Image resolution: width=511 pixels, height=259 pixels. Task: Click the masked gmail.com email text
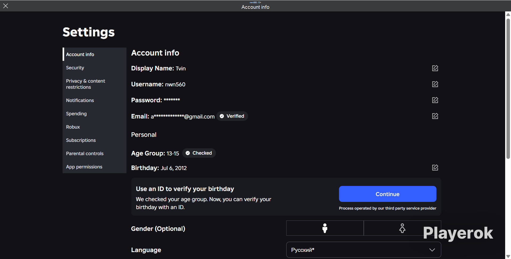183,117
